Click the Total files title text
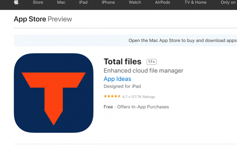The image size is (237, 151). [123, 62]
